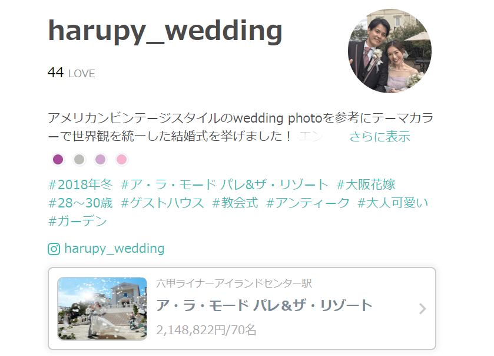The image size is (494, 356).
Task: Open the #2018年冬 hashtag
Action: [80, 184]
